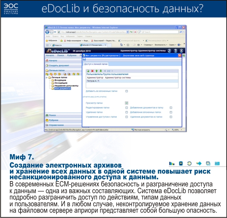Open the Файл menu in Internet Explorer
This screenshot has width=227, height=218.
tap(48, 36)
